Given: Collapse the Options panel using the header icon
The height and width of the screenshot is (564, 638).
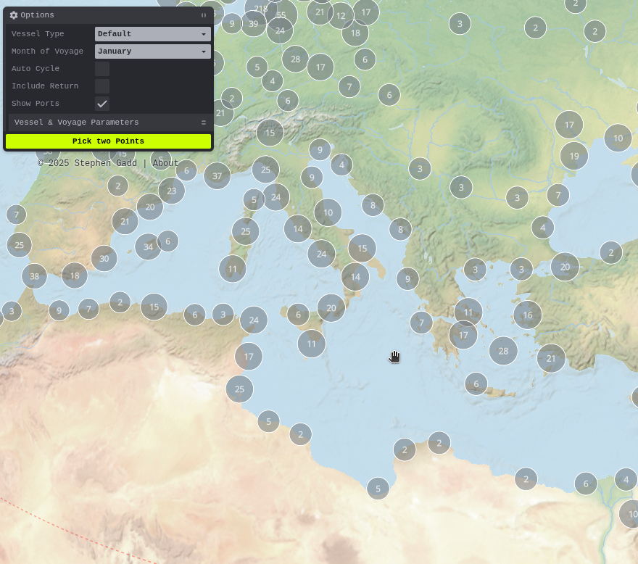Looking at the screenshot, I should tap(204, 15).
